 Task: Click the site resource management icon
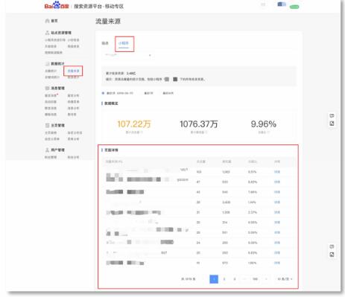click(x=47, y=33)
